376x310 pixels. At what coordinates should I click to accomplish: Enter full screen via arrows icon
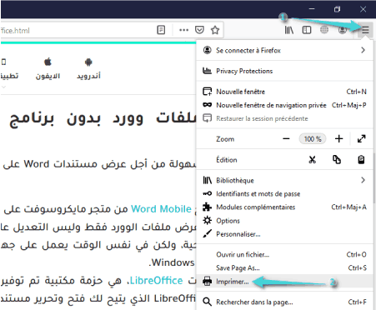362,138
